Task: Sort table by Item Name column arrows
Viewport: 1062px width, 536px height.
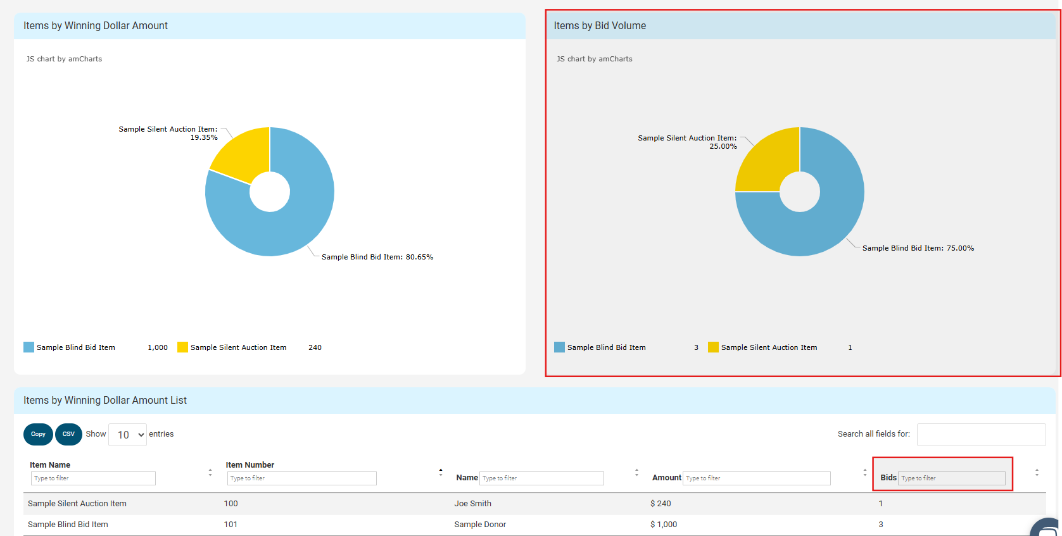Action: pyautogui.click(x=210, y=472)
